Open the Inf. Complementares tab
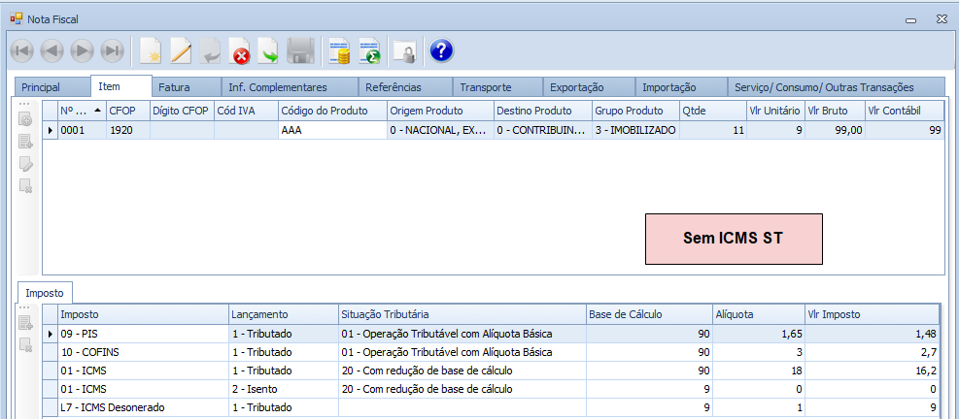Viewport: 959px width, 419px height. click(x=278, y=87)
